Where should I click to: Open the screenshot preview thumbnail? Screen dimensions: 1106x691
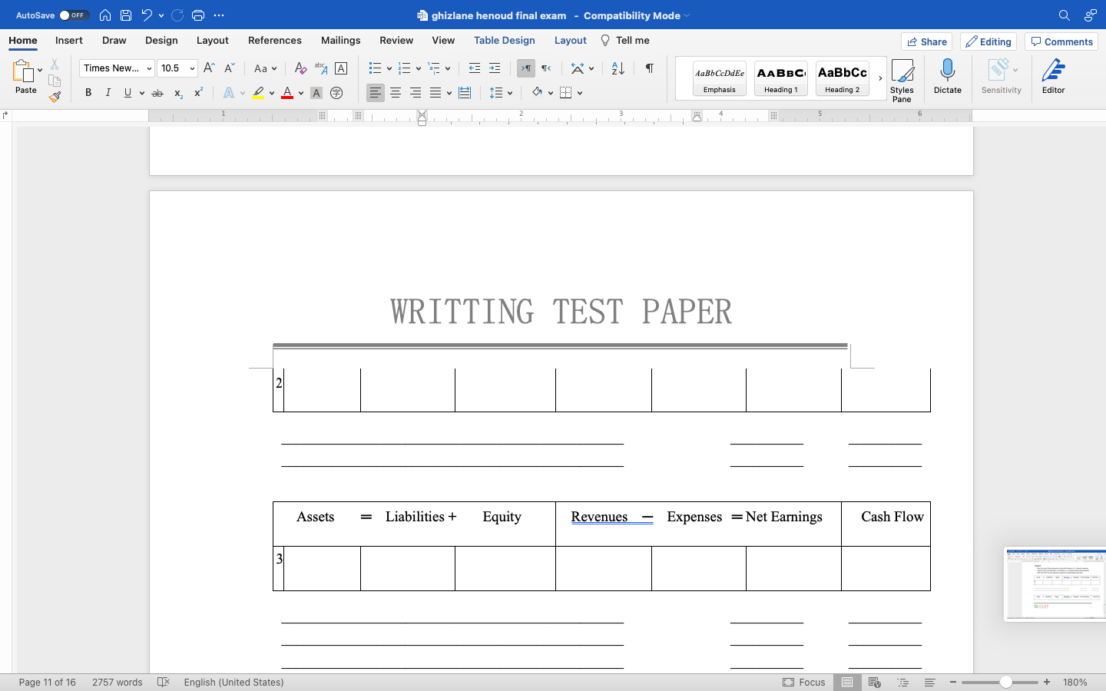[x=1055, y=584]
